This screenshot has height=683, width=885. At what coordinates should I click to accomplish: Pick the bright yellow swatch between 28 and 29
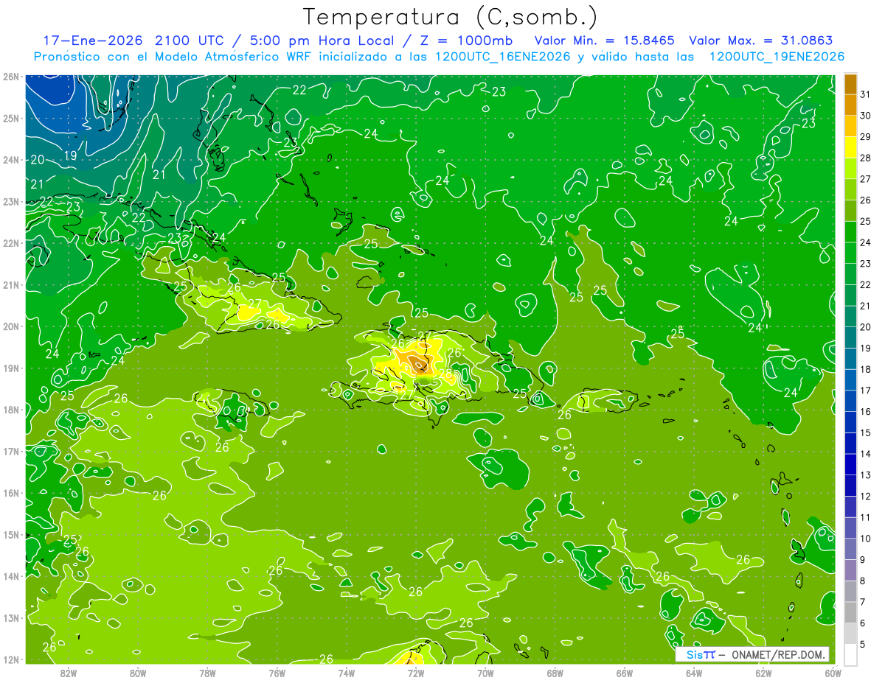(x=850, y=147)
